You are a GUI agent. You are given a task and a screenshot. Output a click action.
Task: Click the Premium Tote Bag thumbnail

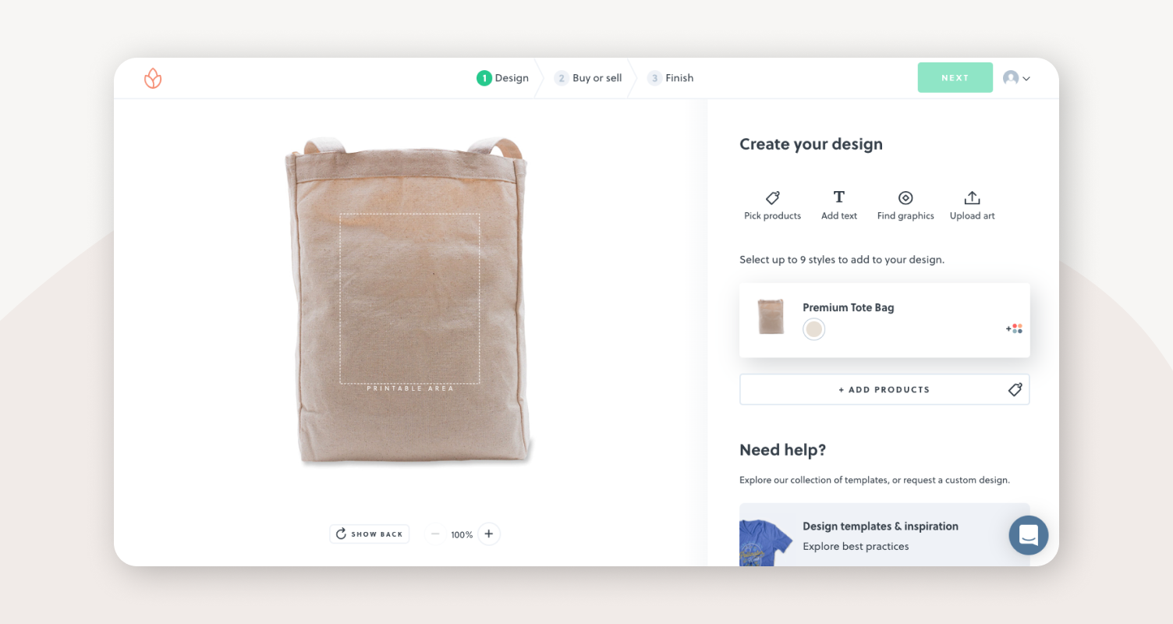tap(771, 316)
